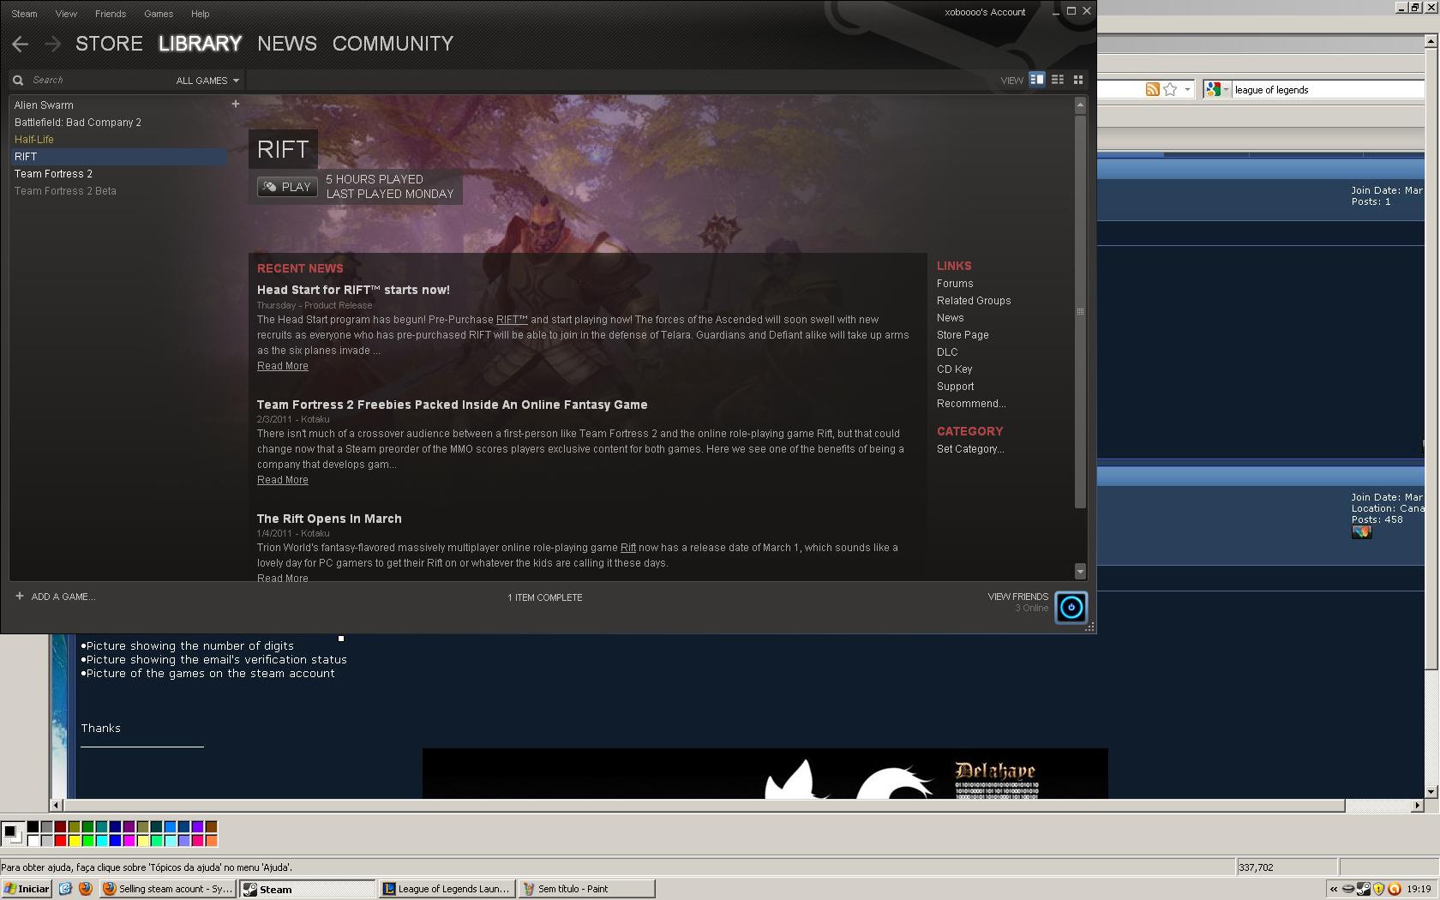The image size is (1440, 900).
Task: Open the DLC link
Action: click(947, 352)
